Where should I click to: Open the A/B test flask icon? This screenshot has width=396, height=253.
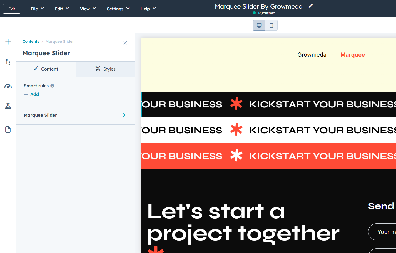point(8,106)
